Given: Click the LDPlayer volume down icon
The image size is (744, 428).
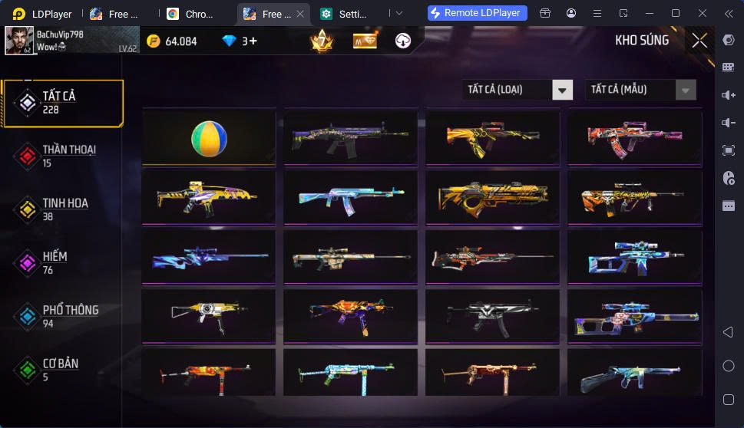Looking at the screenshot, I should [x=729, y=123].
